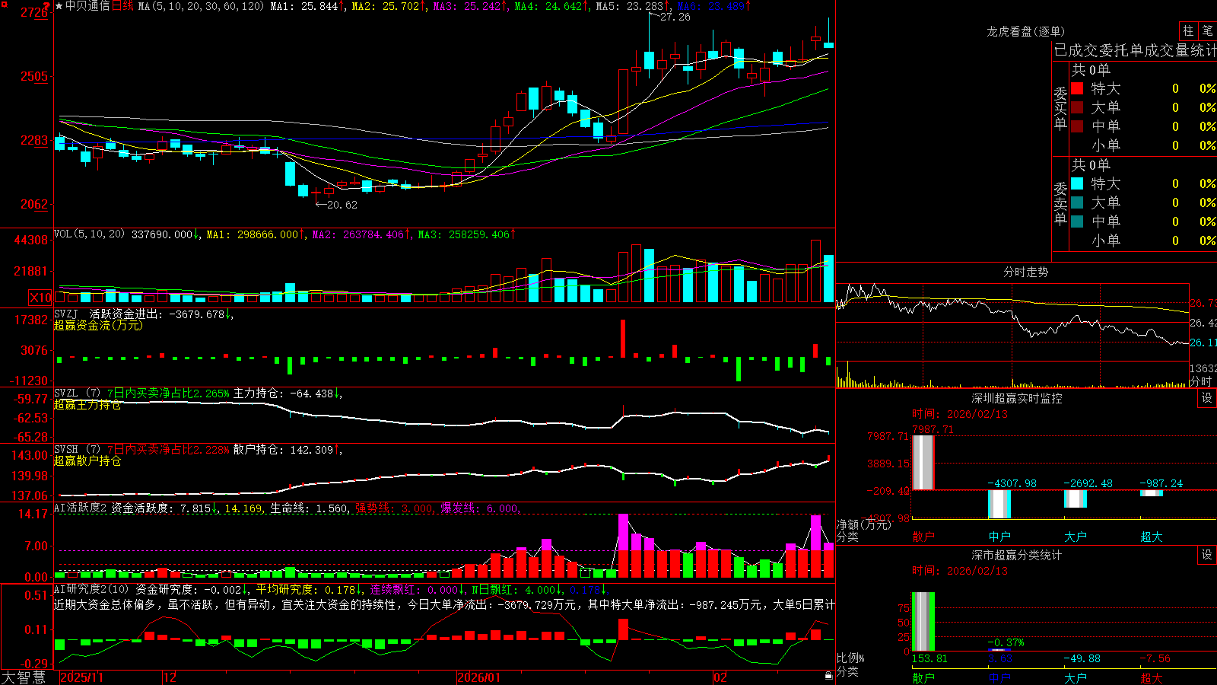Open the SVZJ 活跃资金进出 indicator label
1217x685 pixels.
(x=107, y=314)
